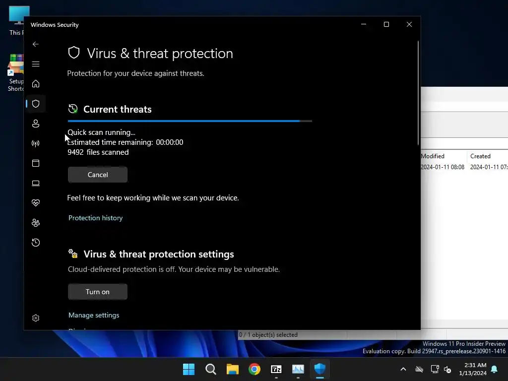
Task: Open the clock and date flyout
Action: (473, 369)
